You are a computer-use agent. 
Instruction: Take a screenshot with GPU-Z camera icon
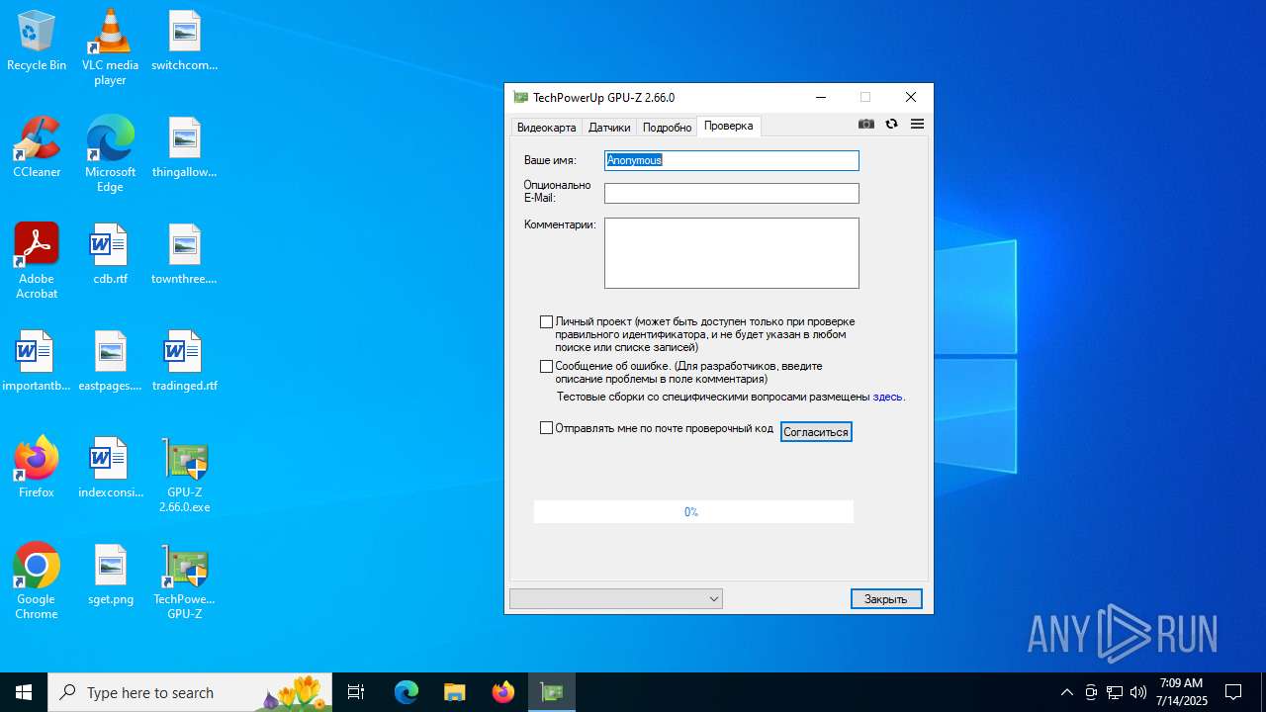tap(866, 125)
